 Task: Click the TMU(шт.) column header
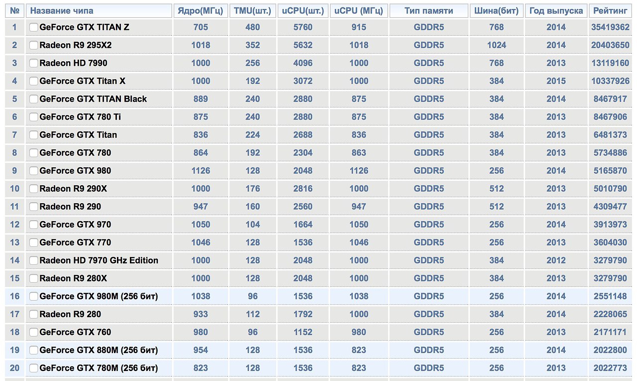252,10
